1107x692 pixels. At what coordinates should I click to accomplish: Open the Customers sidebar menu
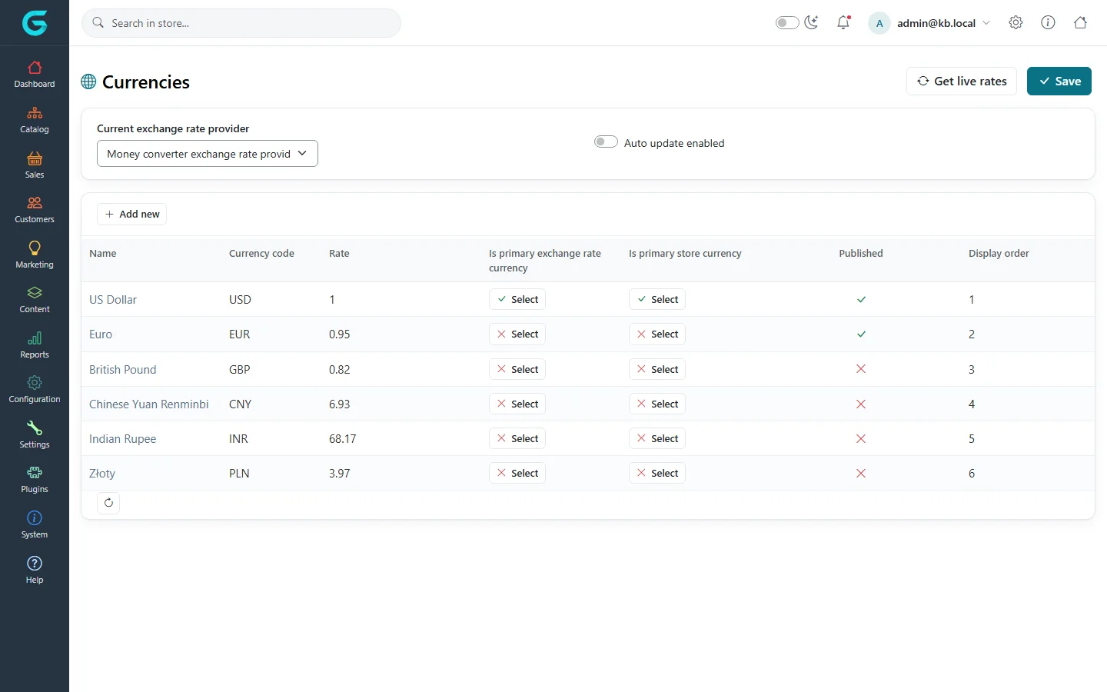[x=35, y=210]
